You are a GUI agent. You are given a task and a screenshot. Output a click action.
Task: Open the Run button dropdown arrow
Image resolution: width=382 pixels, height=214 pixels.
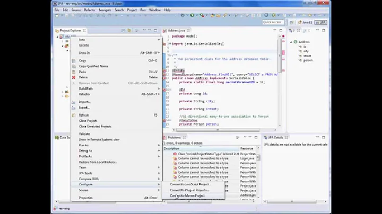pyautogui.click(x=197, y=15)
